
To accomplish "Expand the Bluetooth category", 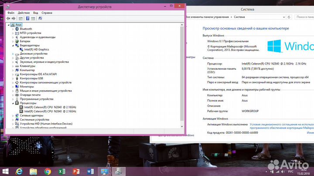I will pyautogui.click(x=13, y=29).
